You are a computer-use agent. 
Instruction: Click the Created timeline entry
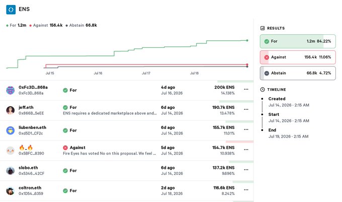[x=289, y=102]
